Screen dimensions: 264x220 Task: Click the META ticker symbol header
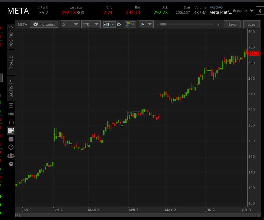[x=18, y=11]
